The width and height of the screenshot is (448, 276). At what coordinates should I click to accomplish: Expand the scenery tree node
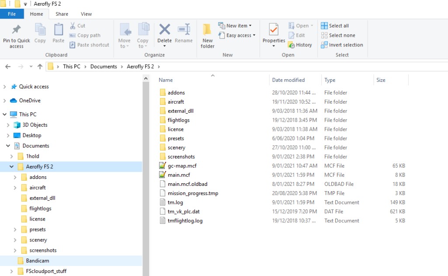coord(15,240)
